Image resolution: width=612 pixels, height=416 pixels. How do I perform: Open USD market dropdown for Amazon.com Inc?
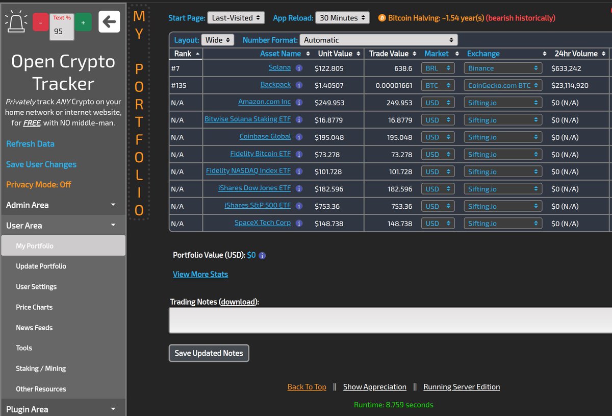(438, 103)
